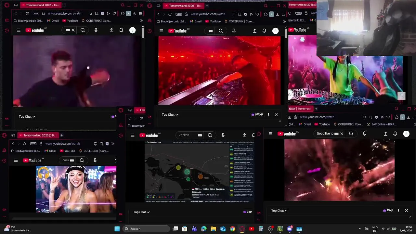Open Bladwijzerbalk bookmark folder in top-left window
Viewport: 416px width, 234px height.
tap(29, 21)
